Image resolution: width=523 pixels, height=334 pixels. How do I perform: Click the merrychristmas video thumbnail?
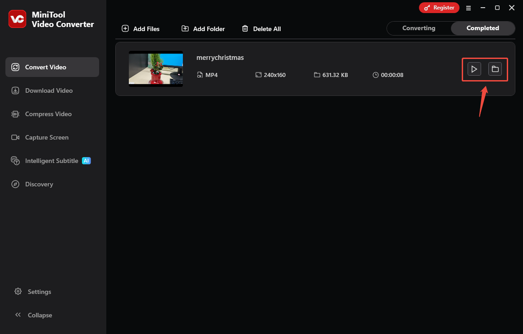(155, 69)
